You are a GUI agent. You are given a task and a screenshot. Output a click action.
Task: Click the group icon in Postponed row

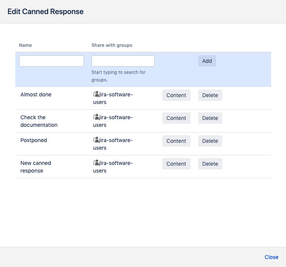pyautogui.click(x=96, y=140)
